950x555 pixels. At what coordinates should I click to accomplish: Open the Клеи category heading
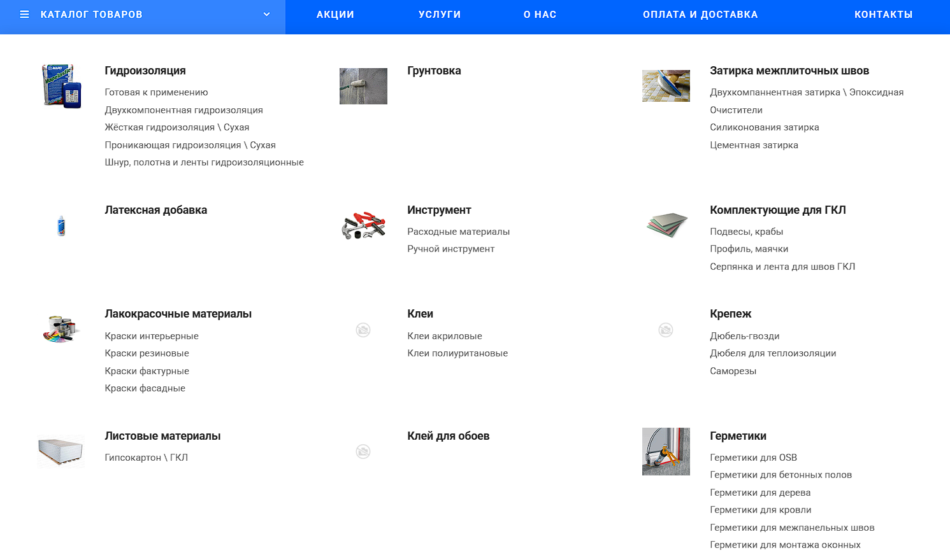point(421,314)
